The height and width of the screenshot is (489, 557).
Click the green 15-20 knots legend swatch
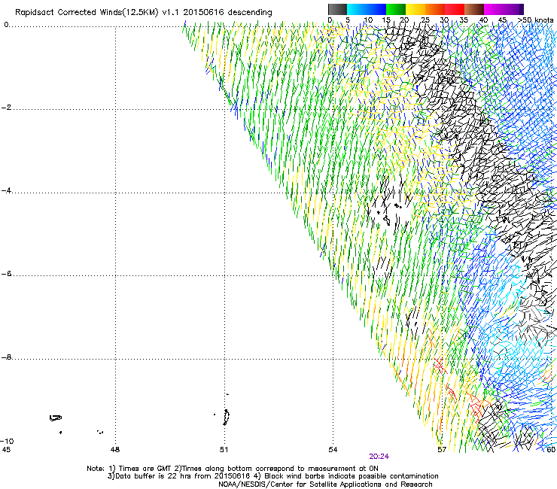[x=396, y=9]
